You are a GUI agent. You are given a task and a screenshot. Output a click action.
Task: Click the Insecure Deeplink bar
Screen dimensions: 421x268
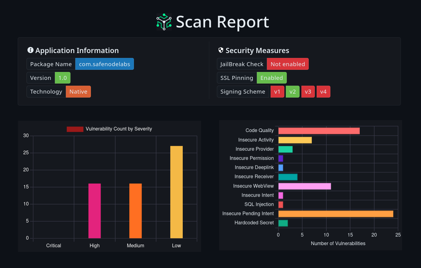point(281,168)
